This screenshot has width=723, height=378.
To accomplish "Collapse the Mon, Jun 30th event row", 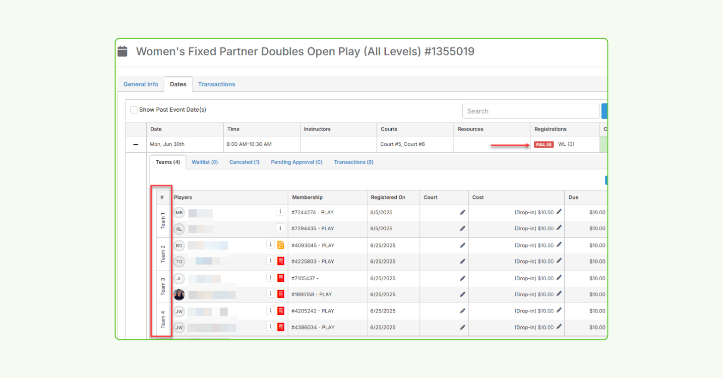I will pyautogui.click(x=135, y=144).
